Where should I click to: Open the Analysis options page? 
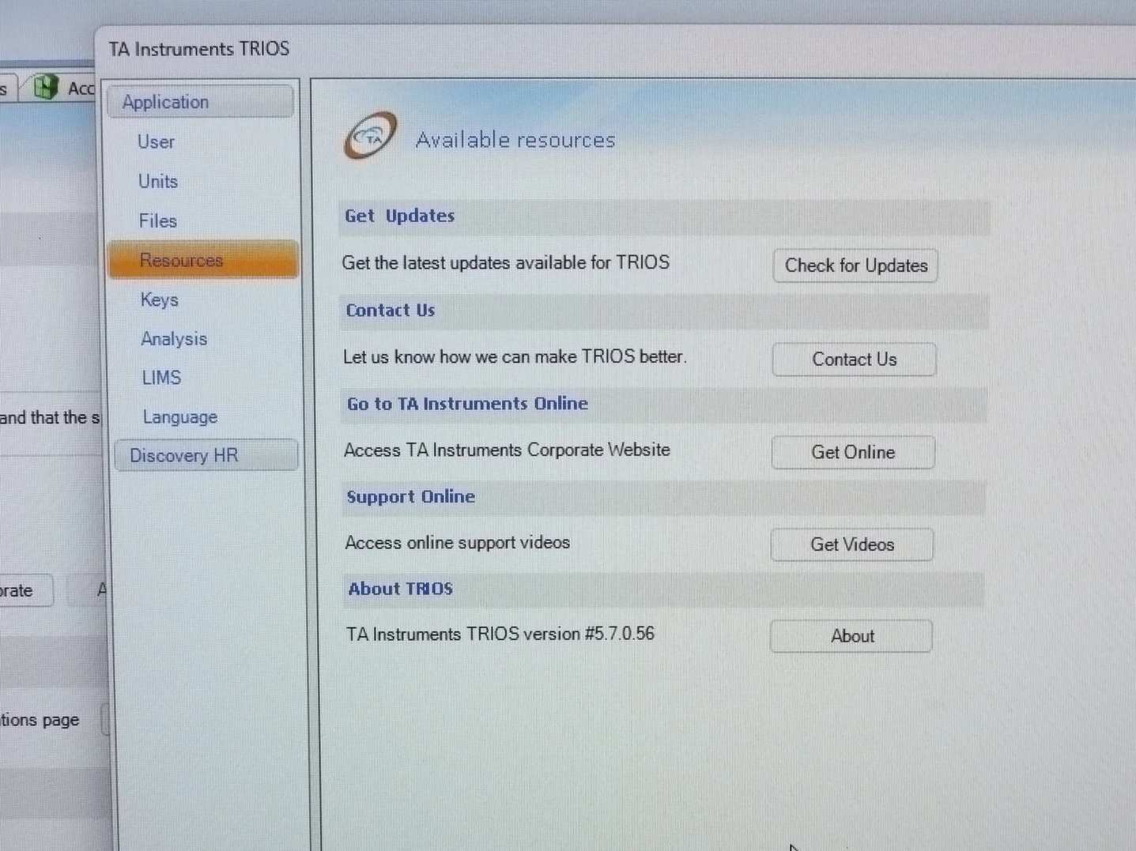coord(174,339)
